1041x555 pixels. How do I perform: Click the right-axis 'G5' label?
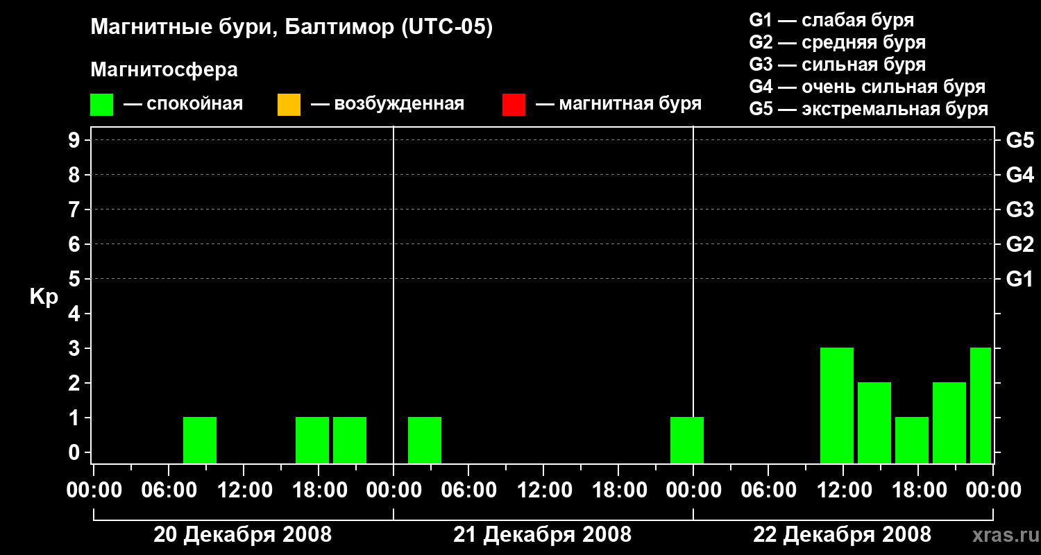coord(1019,140)
